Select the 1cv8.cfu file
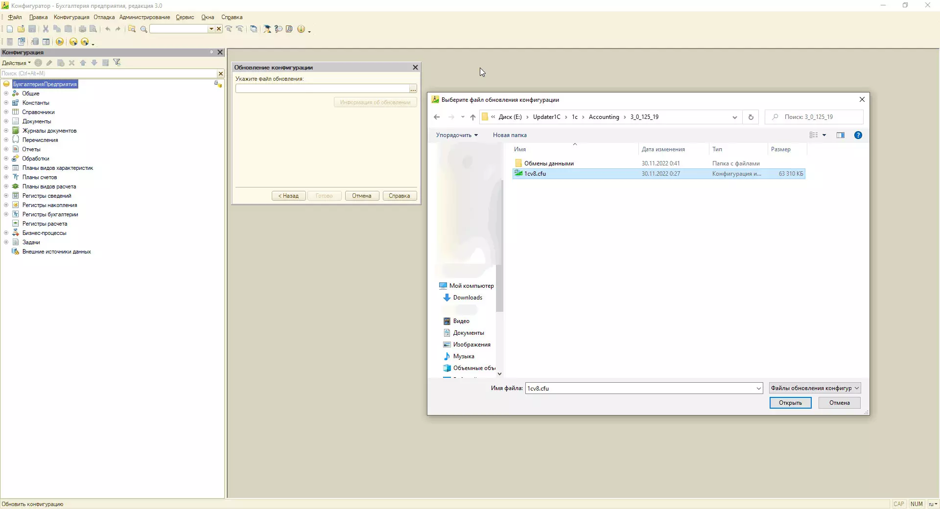Image resolution: width=940 pixels, height=509 pixels. click(535, 174)
